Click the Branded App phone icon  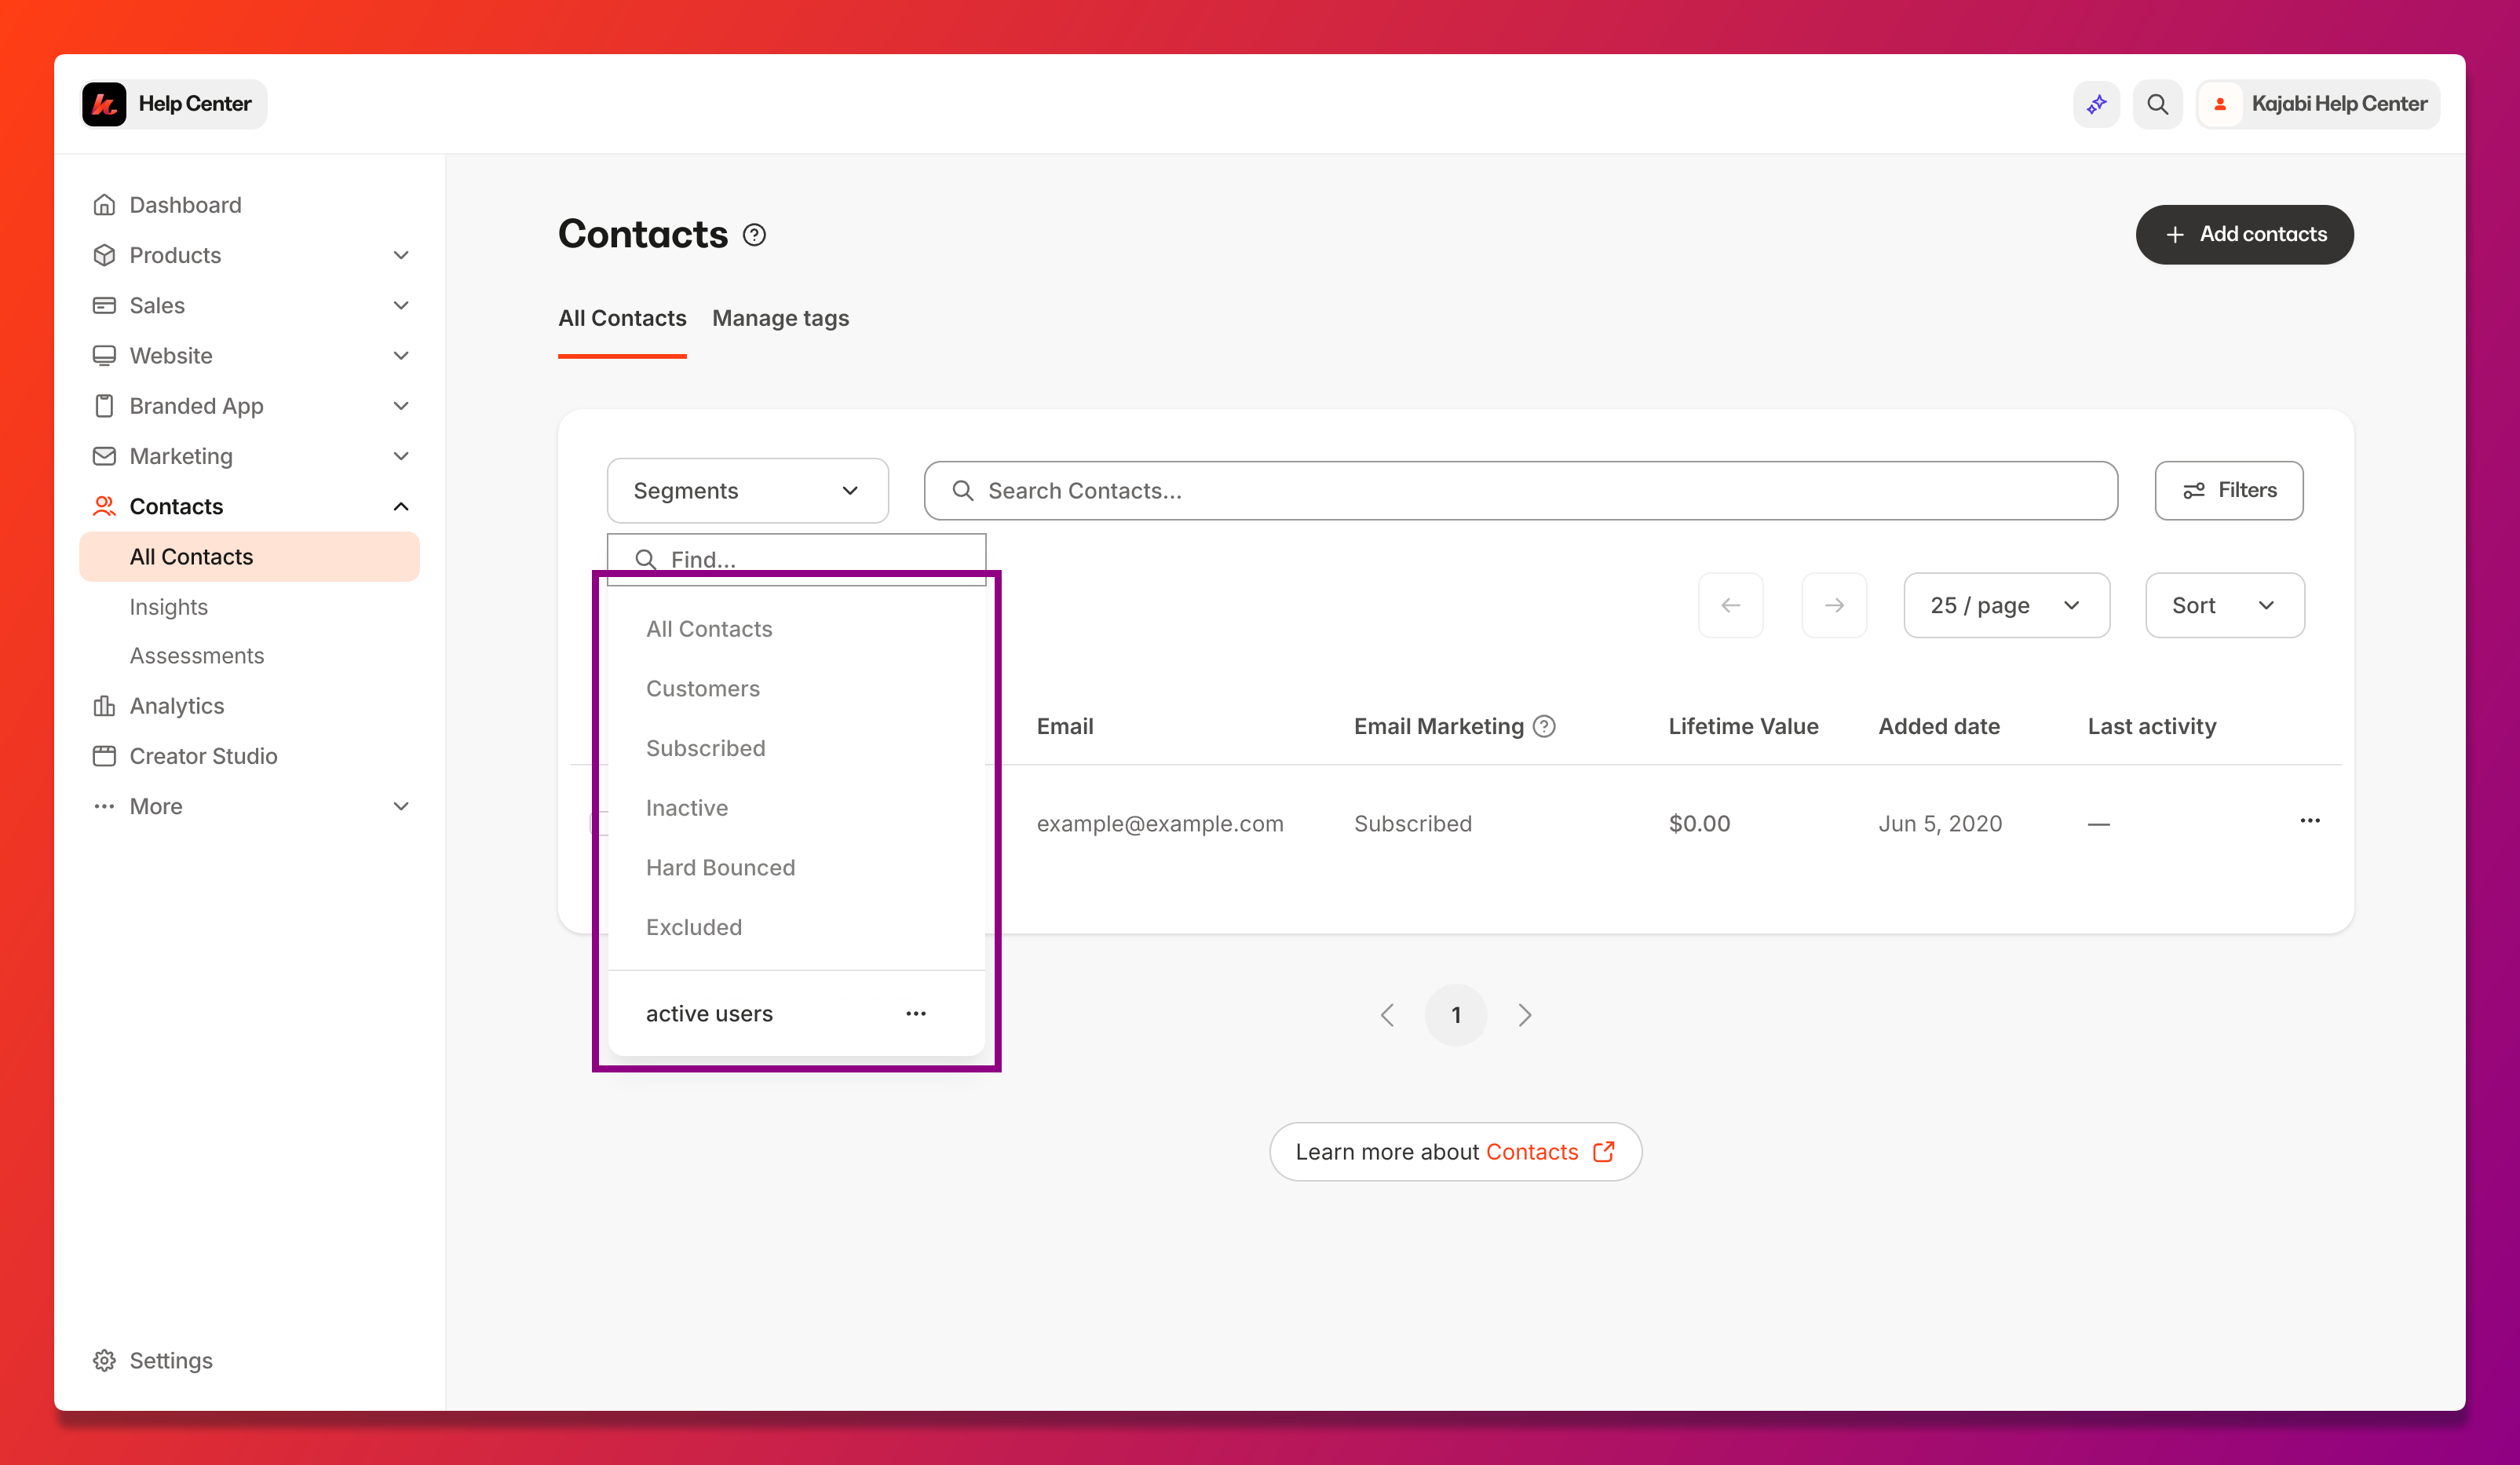tap(104, 406)
